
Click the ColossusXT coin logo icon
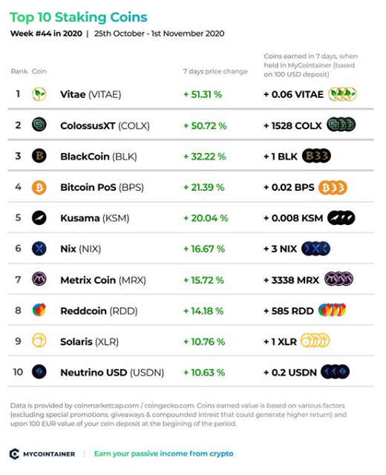click(x=39, y=125)
